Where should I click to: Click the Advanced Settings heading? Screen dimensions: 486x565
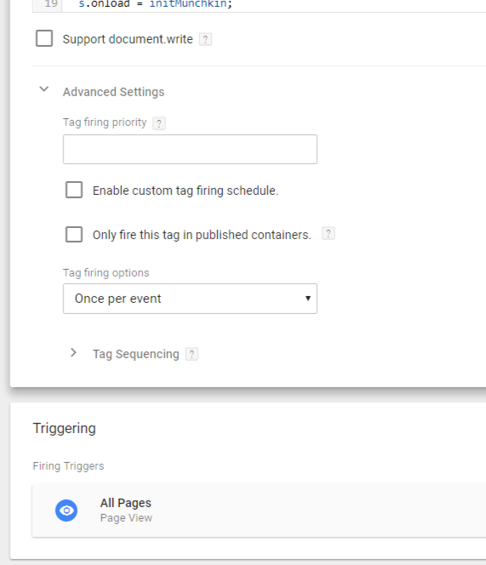pyautogui.click(x=113, y=92)
